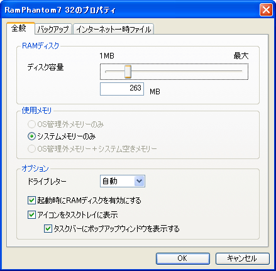Click the disk capacity slider thumb
The image size is (276, 271).
pos(128,72)
